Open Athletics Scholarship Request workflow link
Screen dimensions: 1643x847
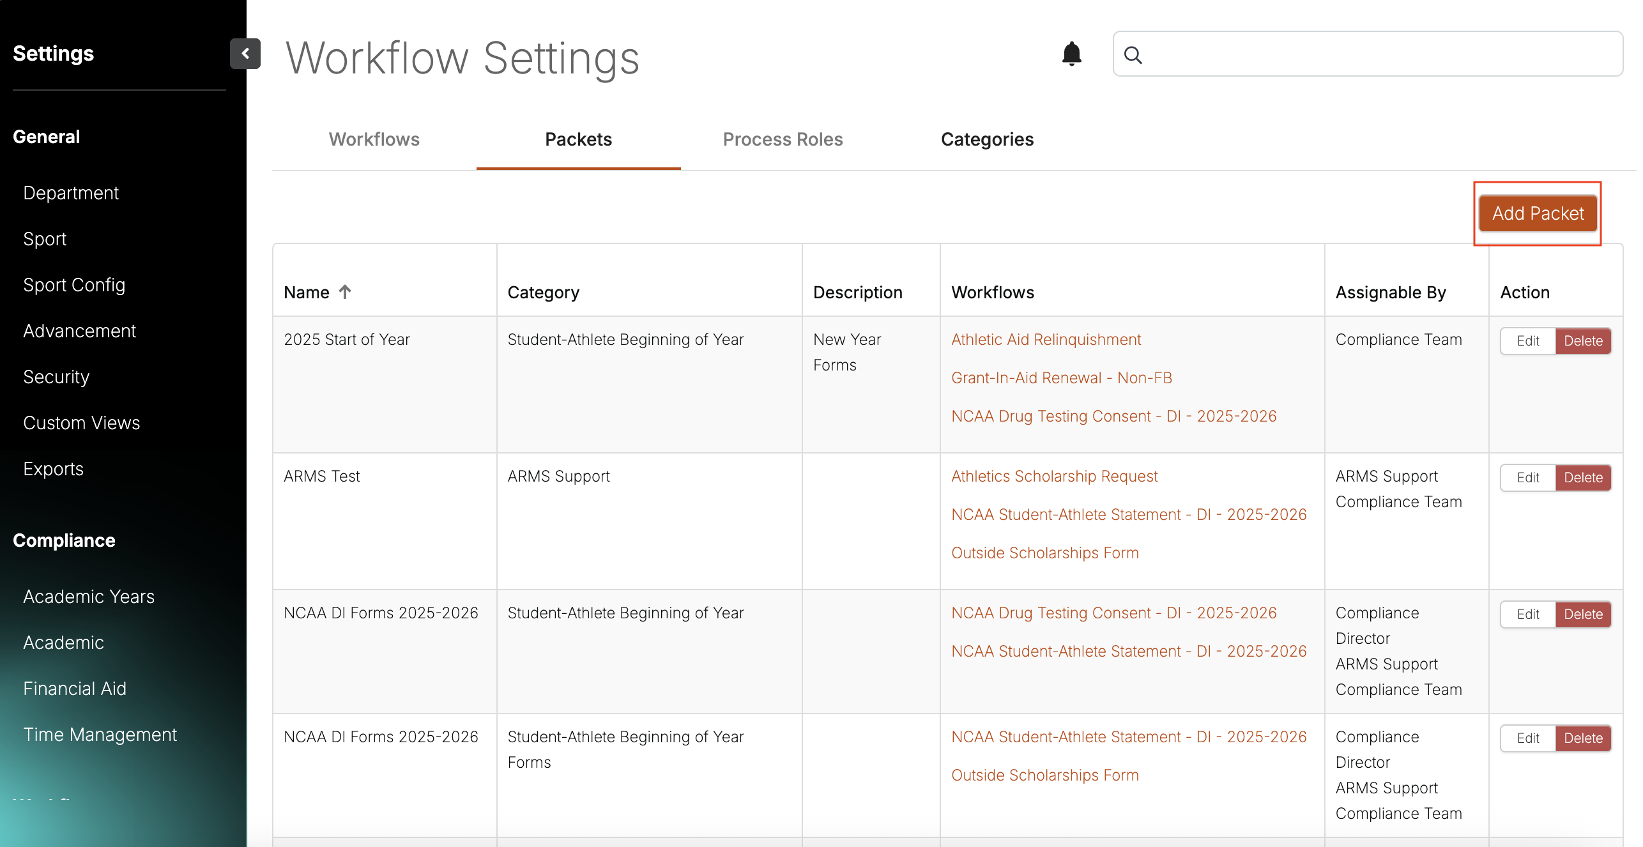(1054, 477)
